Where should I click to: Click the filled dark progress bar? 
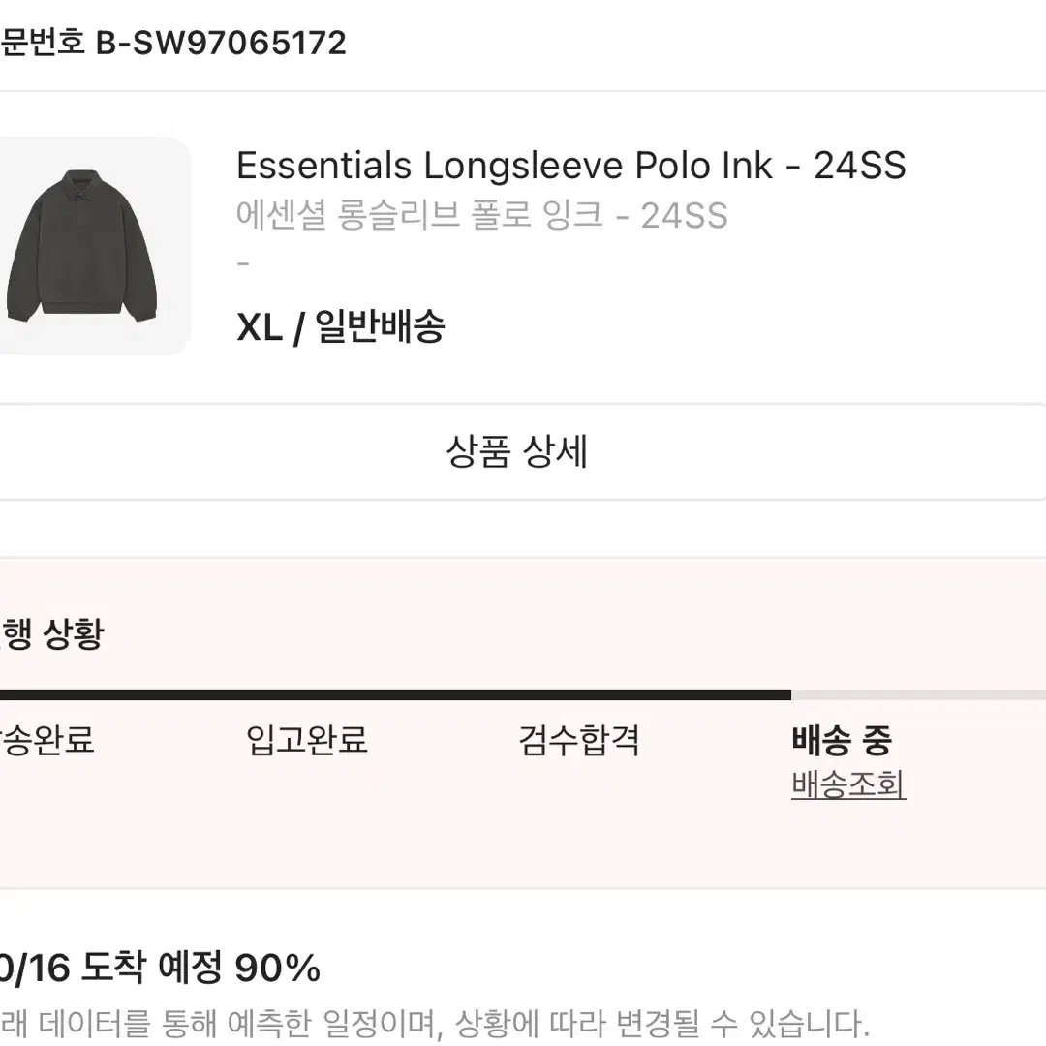click(395, 695)
